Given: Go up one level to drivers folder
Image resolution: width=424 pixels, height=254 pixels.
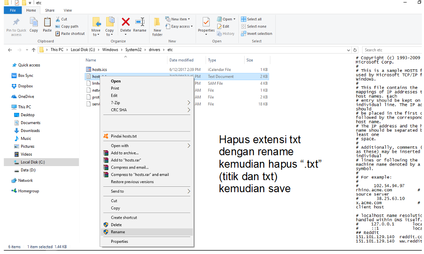Looking at the screenshot, I should point(33,49).
